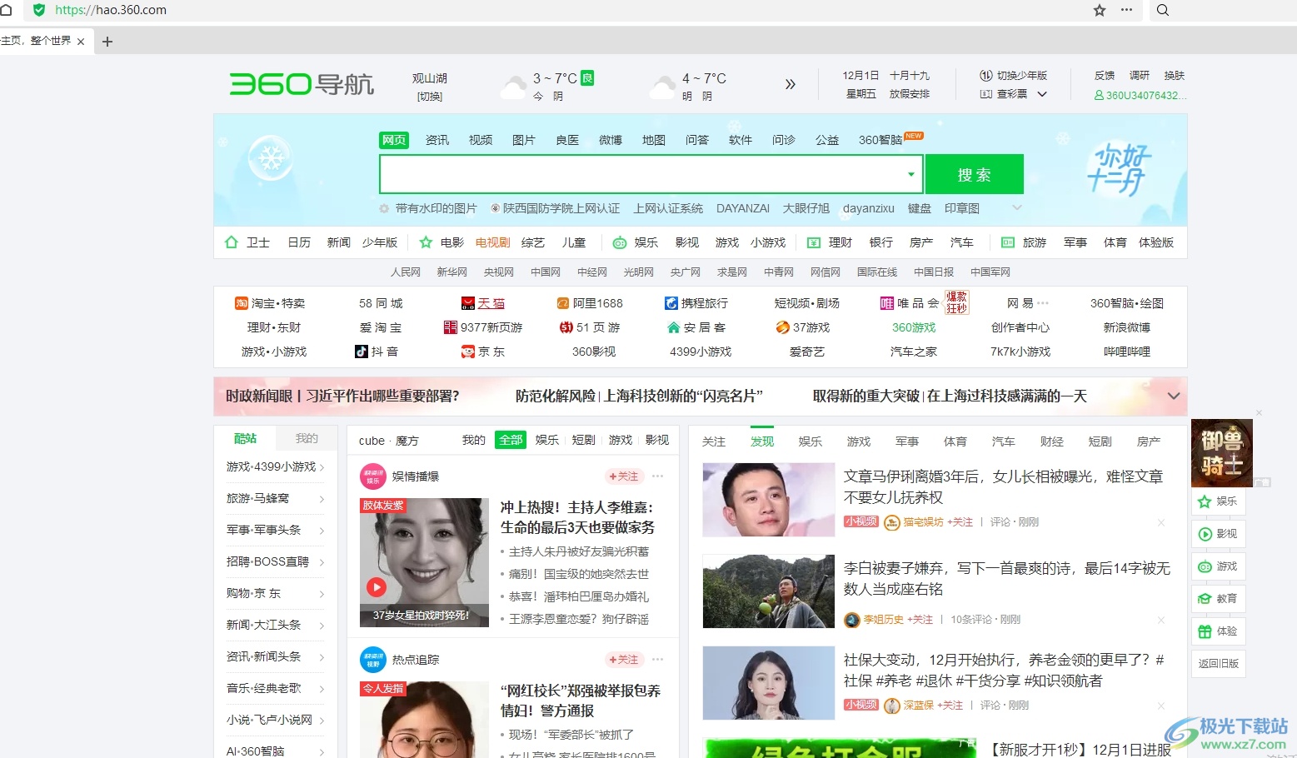Click the bookmark star icon in address bar
Image resolution: width=1297 pixels, height=758 pixels.
click(x=1100, y=10)
